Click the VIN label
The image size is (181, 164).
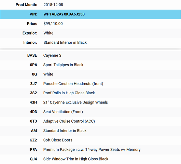(33, 14)
